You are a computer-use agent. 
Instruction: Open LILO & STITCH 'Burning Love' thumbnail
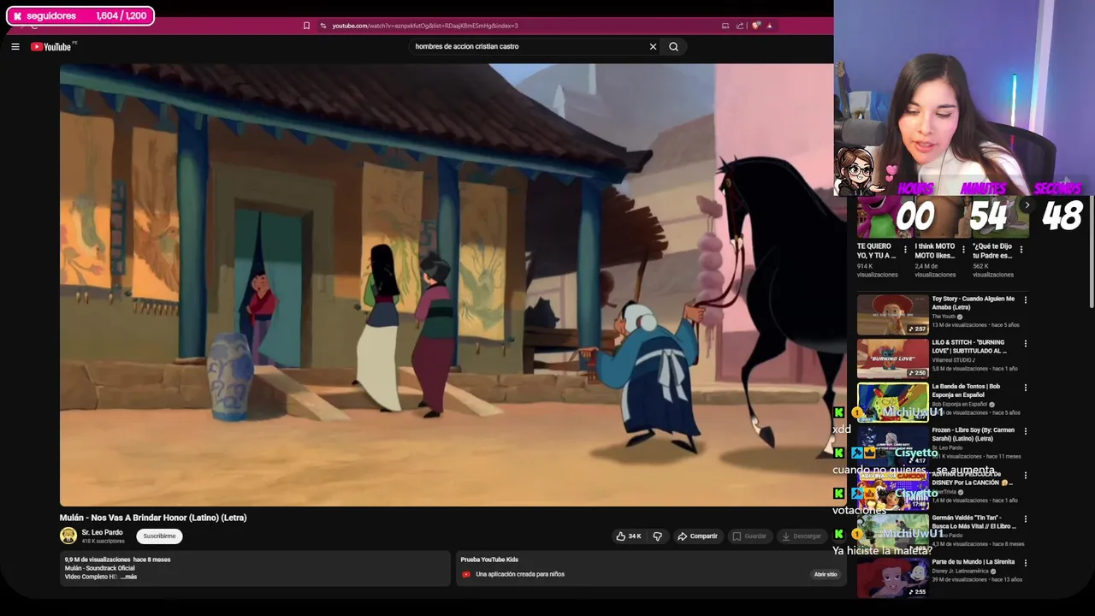tap(892, 358)
